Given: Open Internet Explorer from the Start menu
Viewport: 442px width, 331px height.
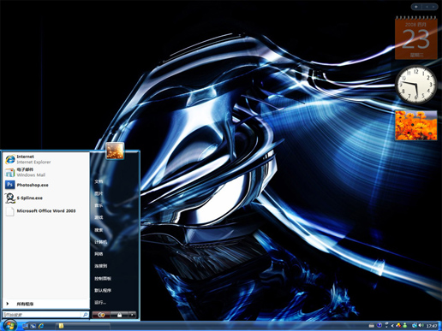Looking at the screenshot, I should click(45, 159).
